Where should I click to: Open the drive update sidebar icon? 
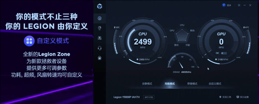(x=100, y=38)
